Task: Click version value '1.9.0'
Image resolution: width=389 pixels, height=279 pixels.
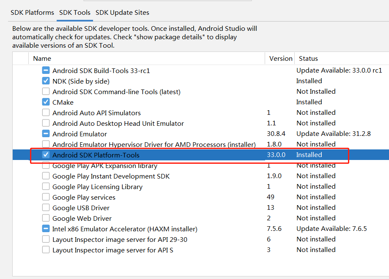Action: pyautogui.click(x=274, y=176)
